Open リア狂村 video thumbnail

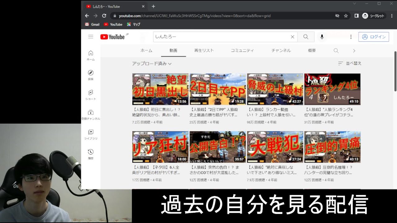160,147
